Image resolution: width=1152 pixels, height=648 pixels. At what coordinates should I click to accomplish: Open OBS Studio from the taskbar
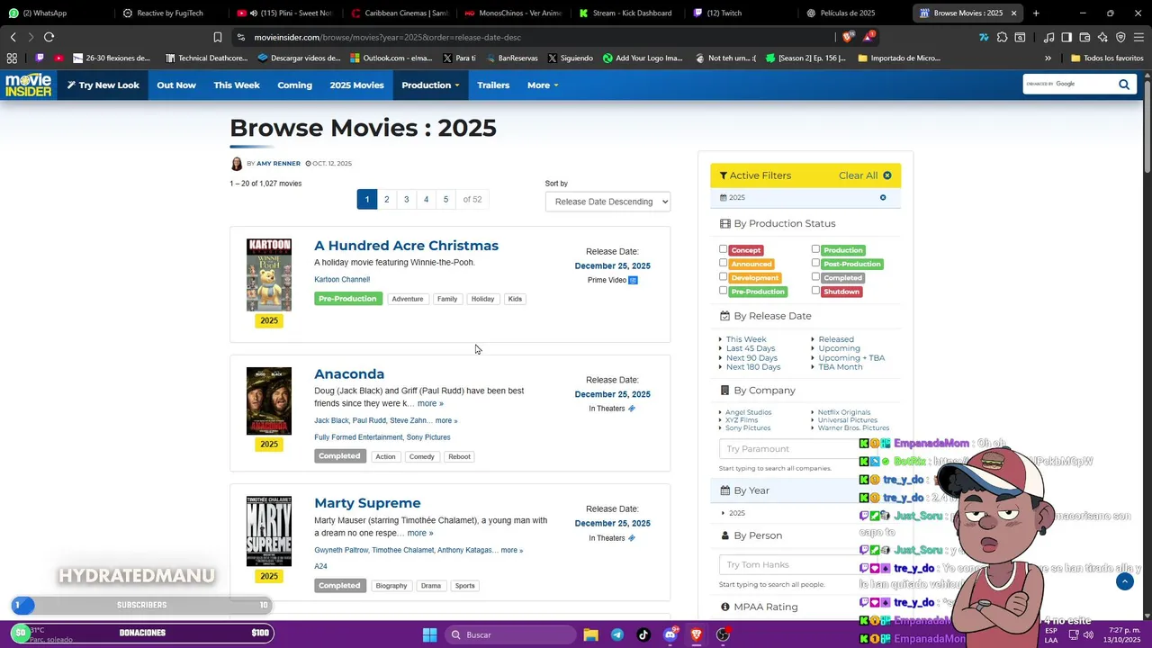pos(723,634)
